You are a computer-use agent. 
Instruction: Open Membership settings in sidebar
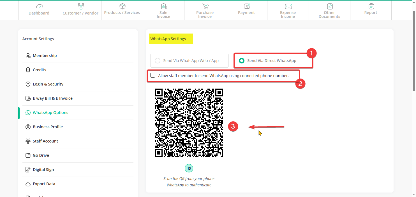45,56
